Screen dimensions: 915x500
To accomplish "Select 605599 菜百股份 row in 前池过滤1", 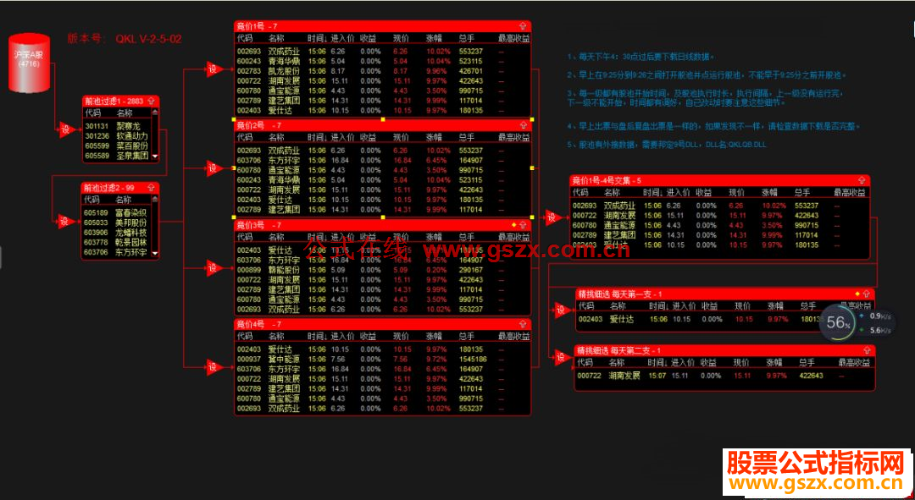I will pyautogui.click(x=117, y=146).
